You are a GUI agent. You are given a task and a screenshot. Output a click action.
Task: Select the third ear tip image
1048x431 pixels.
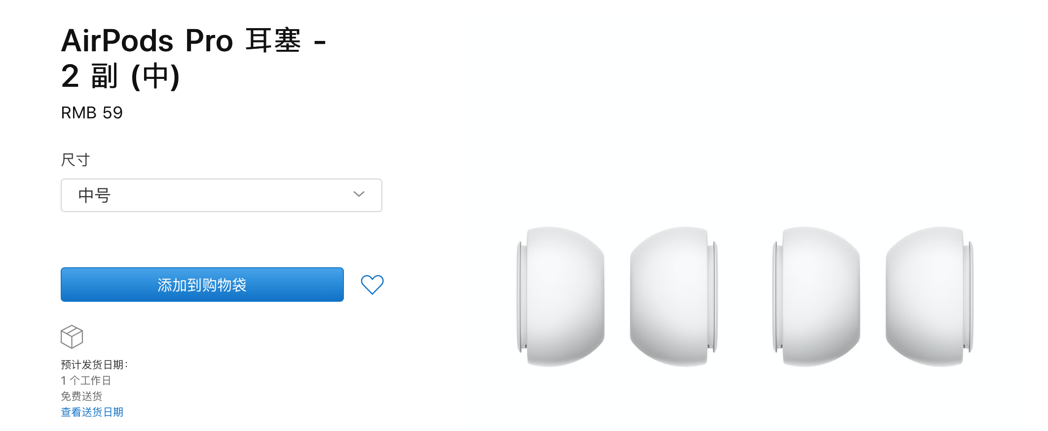coord(816,296)
